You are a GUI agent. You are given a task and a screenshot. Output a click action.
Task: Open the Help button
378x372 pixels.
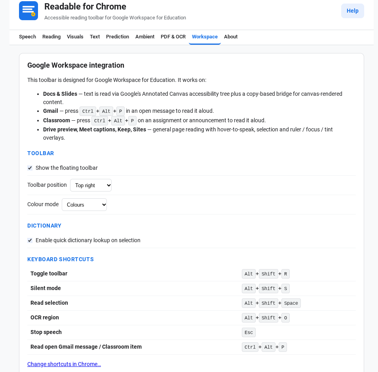(x=352, y=11)
